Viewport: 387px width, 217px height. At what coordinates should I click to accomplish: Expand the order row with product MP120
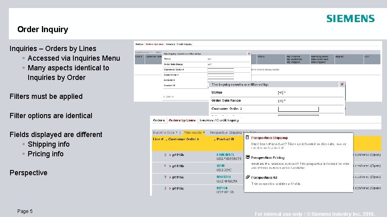point(170,188)
